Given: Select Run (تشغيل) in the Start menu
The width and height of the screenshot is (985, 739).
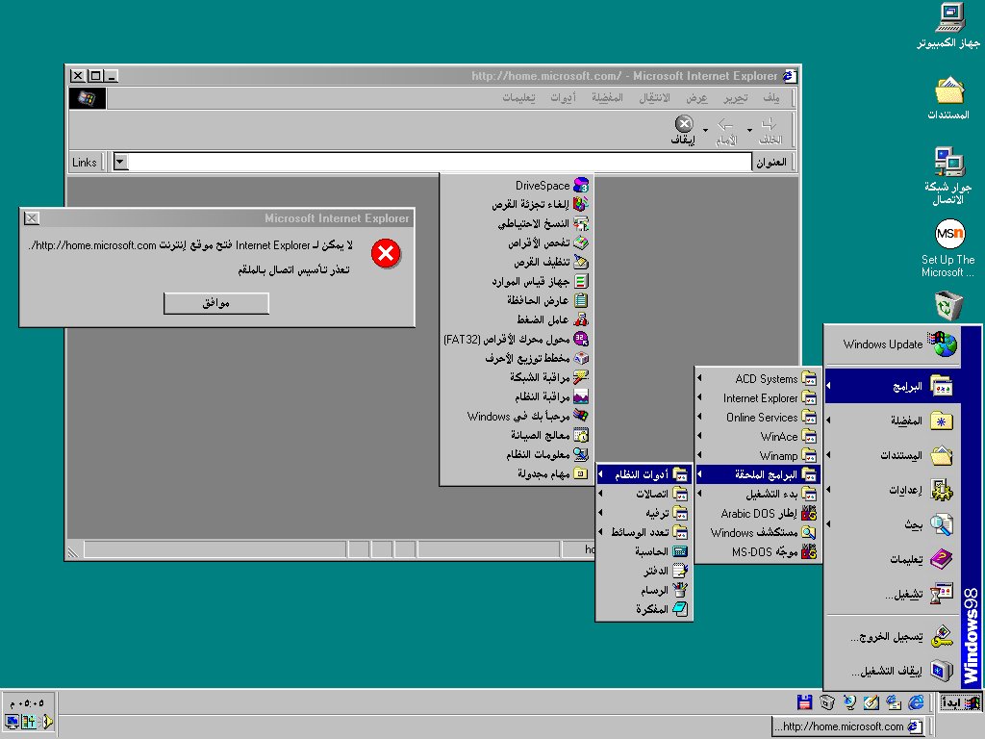Looking at the screenshot, I should point(892,593).
